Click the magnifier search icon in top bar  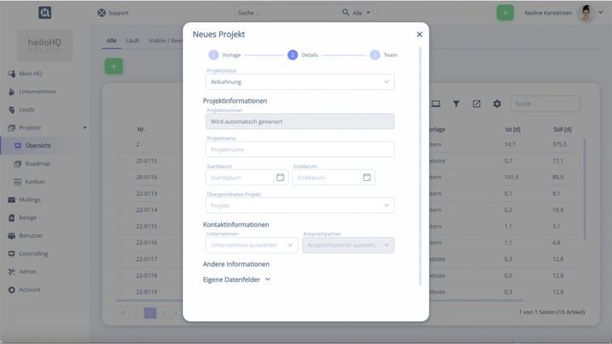point(345,13)
